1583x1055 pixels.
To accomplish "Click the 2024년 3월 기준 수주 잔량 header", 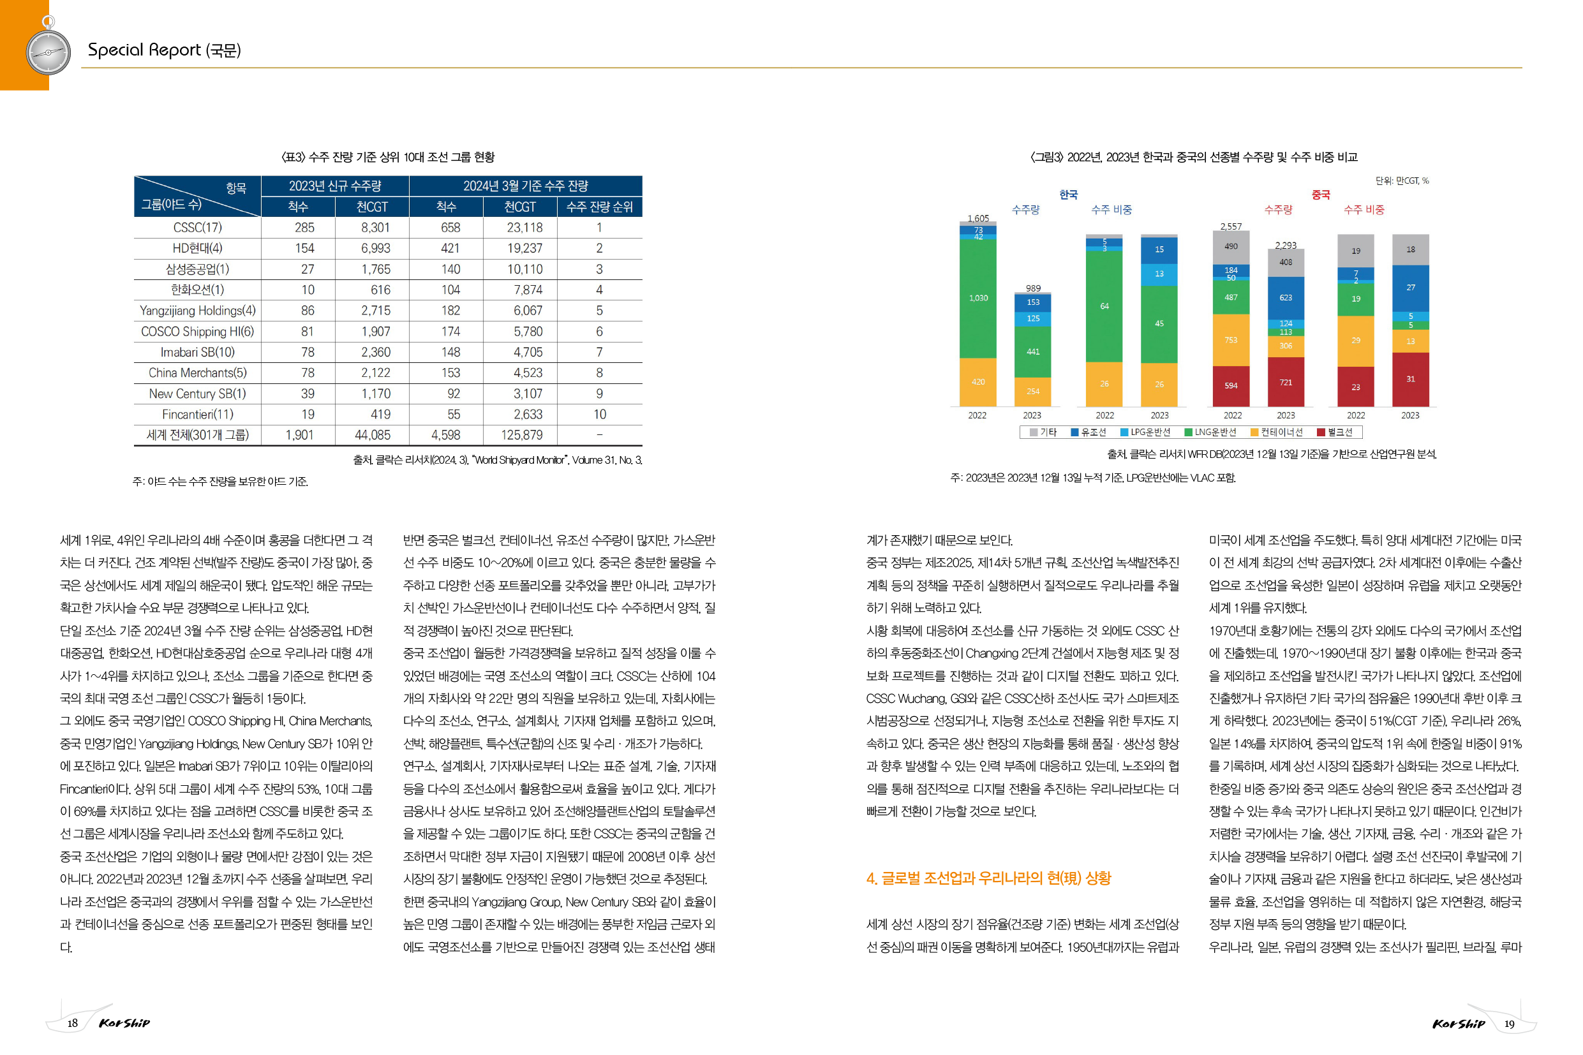I will click(x=526, y=186).
